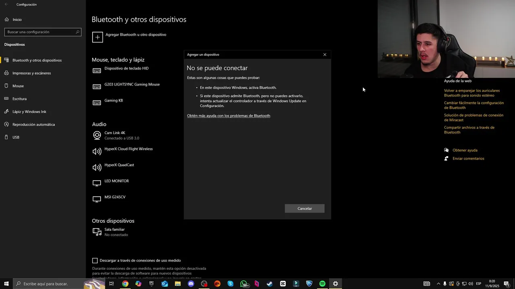Open the Escritura settings page
Screen dimensions: 515x289
coord(19,99)
